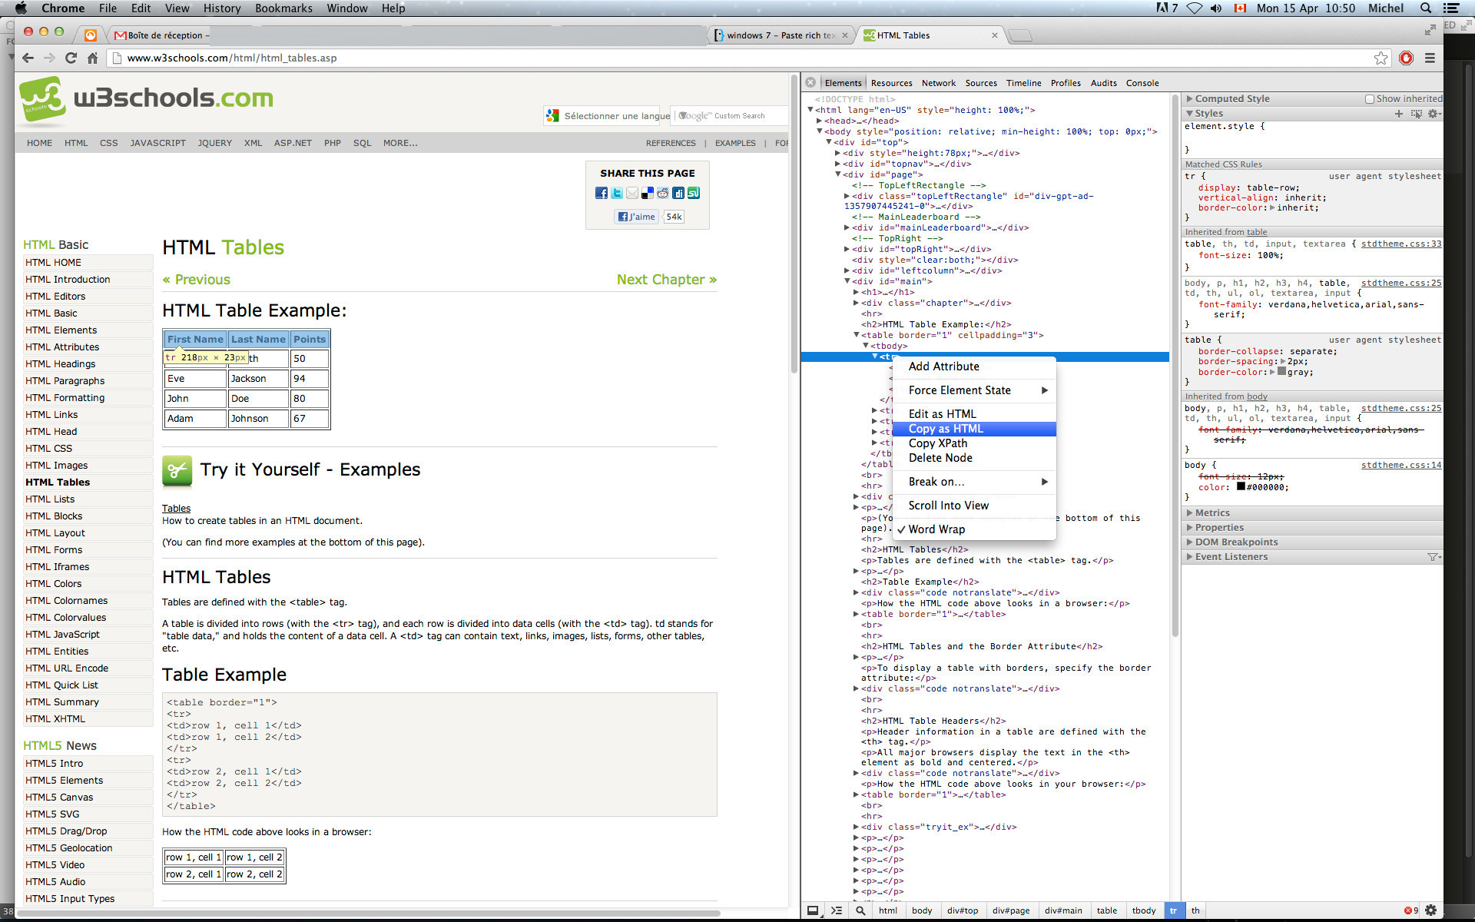The height and width of the screenshot is (922, 1475).
Task: Click the bookmark star icon
Action: click(x=1381, y=58)
